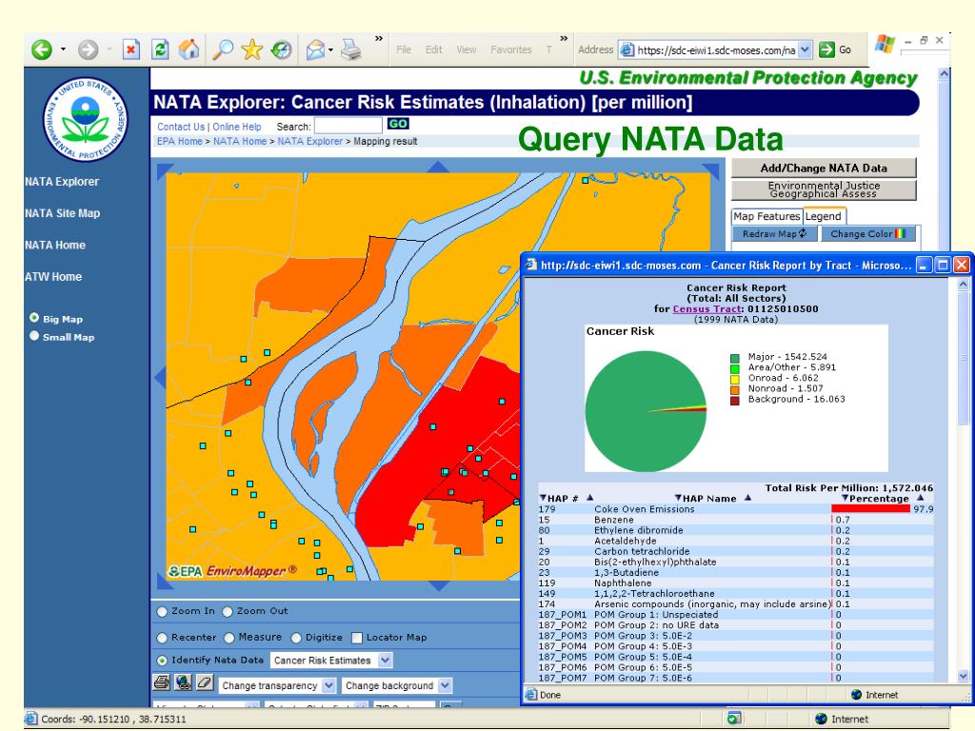Open the browser History icon
Image resolution: width=975 pixels, height=731 pixels.
(281, 49)
